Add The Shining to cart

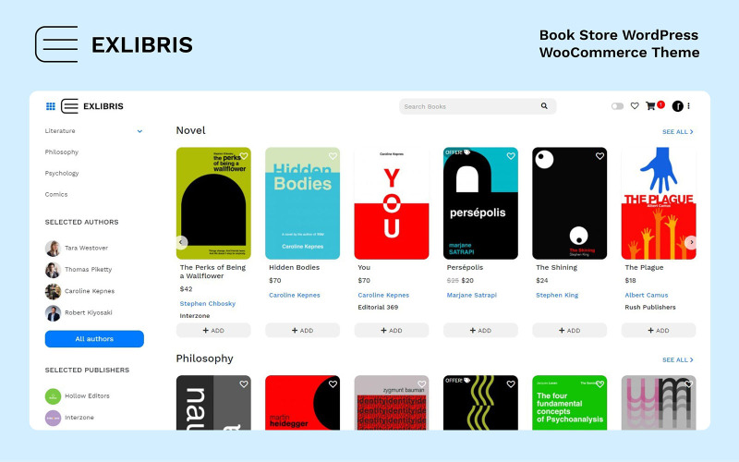pos(570,331)
